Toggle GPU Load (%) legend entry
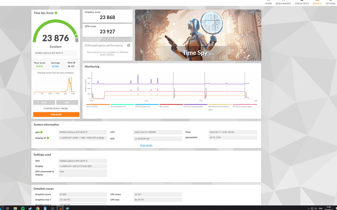Viewport: 337px width, 210px height. [171, 106]
